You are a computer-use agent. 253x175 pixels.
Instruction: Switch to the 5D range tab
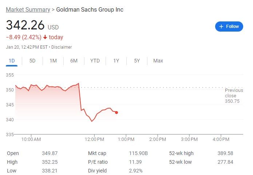point(32,61)
